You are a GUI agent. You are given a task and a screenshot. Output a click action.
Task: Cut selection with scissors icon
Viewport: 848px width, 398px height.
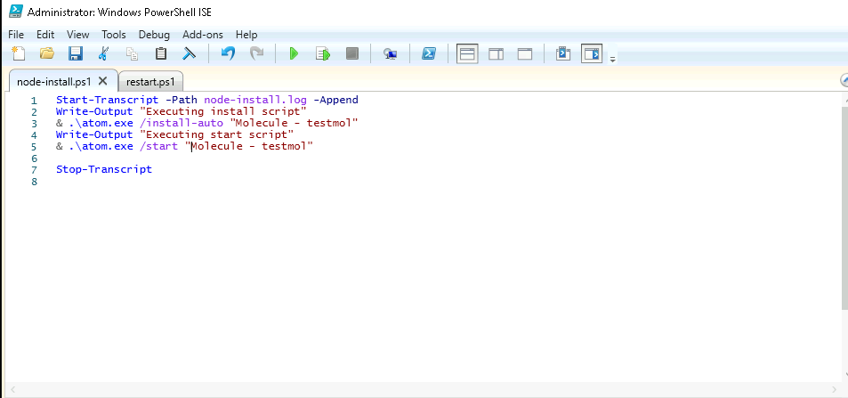click(103, 53)
